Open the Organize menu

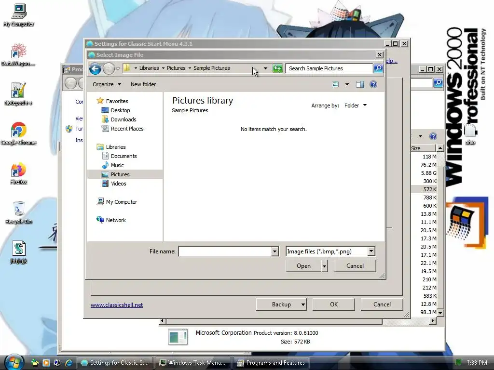click(107, 84)
